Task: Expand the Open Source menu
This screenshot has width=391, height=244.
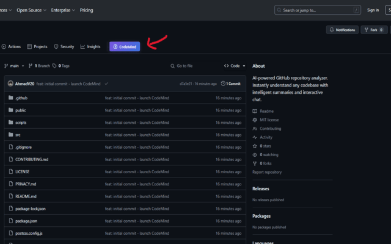Action: coord(31,10)
